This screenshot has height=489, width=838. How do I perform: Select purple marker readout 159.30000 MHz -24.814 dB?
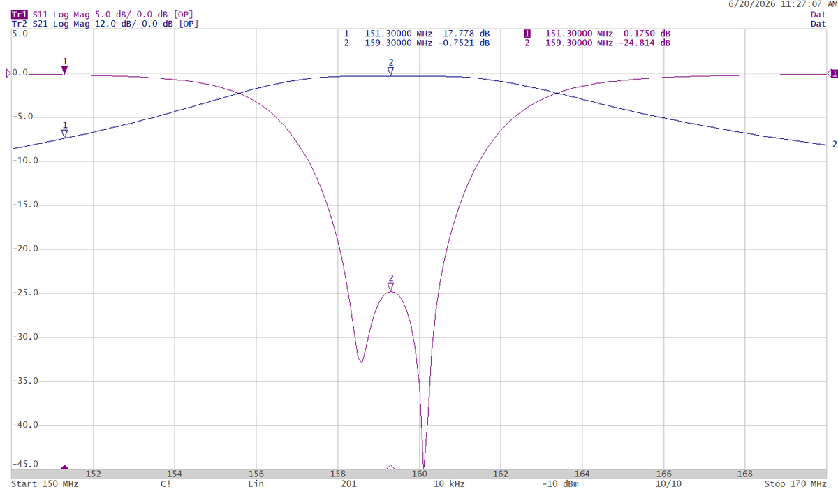coord(598,43)
